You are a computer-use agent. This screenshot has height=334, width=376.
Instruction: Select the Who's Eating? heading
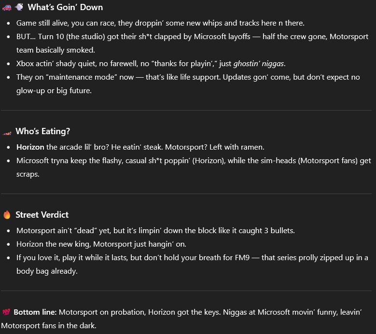[x=42, y=131]
